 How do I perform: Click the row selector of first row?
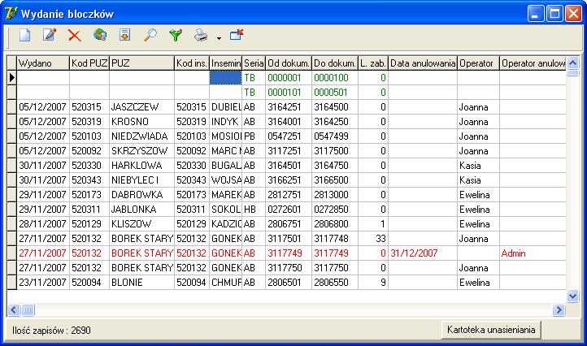12,77
